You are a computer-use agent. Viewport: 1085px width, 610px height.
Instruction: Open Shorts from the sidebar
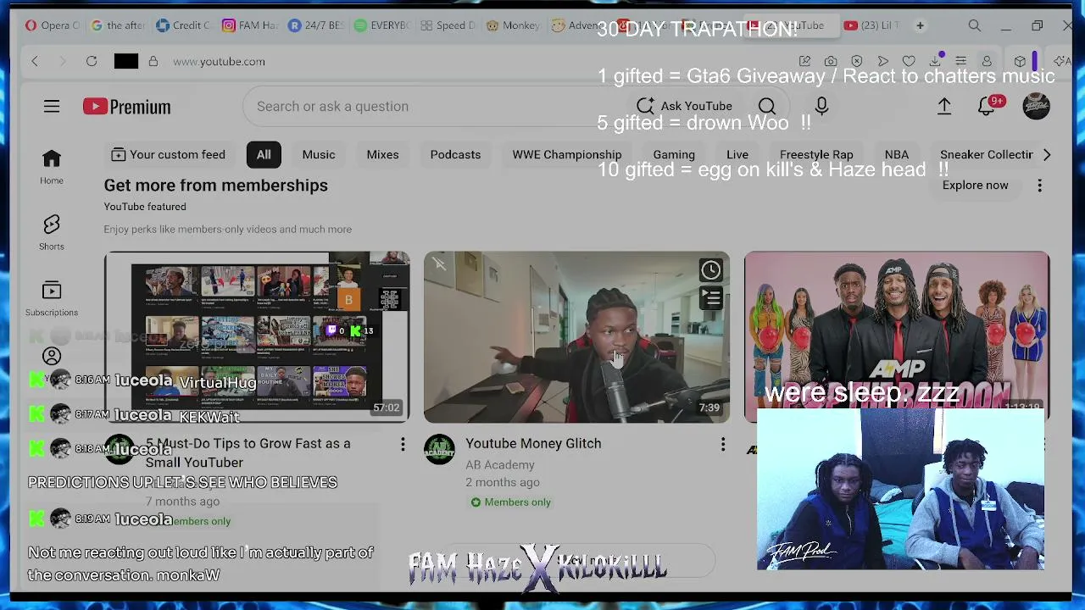[52, 231]
